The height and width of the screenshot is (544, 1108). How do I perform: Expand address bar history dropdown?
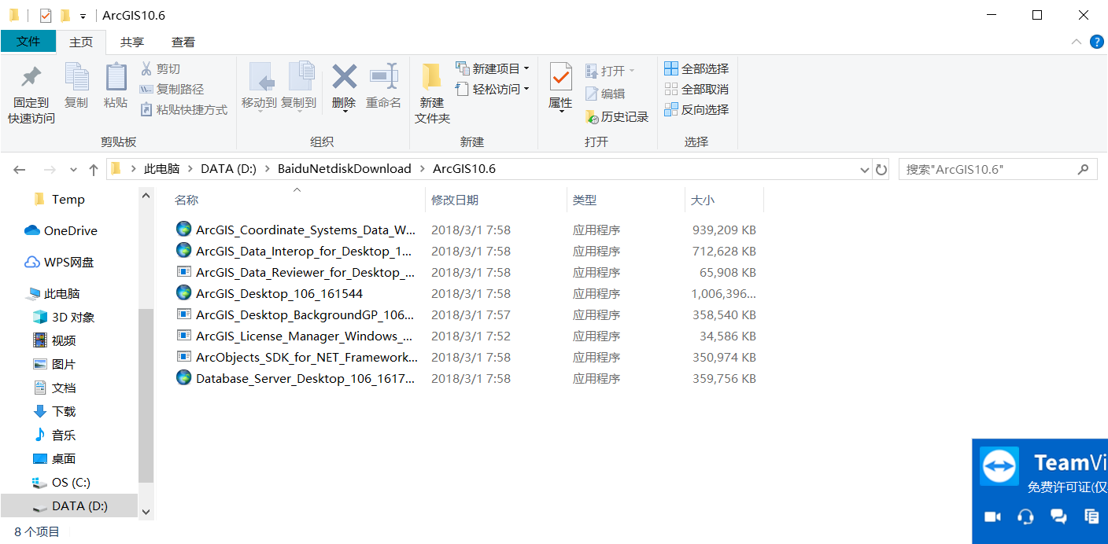click(x=863, y=169)
